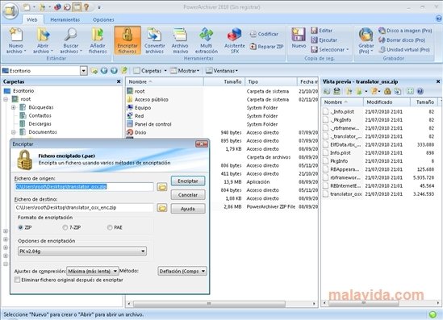Sort preview list by Modificado column

click(x=387, y=102)
